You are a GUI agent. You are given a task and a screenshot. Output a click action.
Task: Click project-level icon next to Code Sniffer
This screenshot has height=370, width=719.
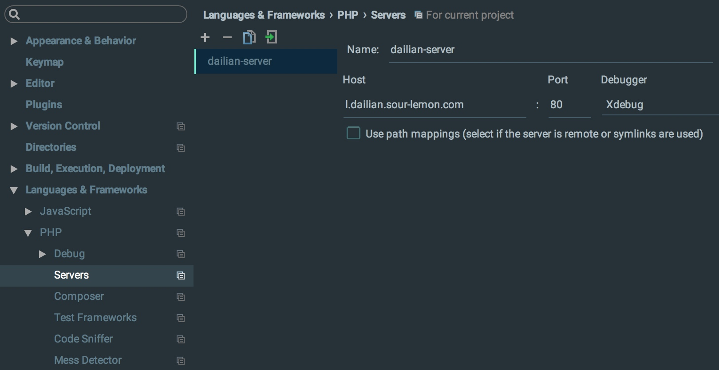(x=181, y=339)
